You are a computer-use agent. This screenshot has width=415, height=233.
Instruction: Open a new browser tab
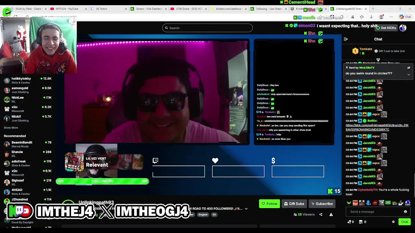click(x=373, y=9)
